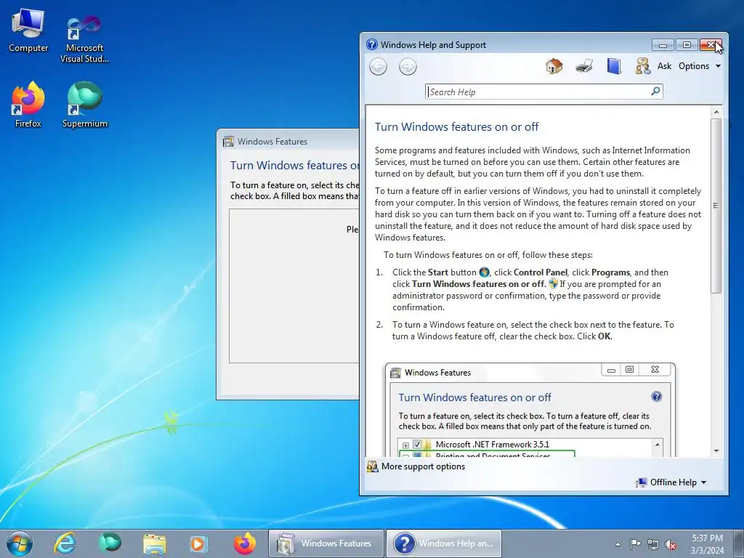The image size is (744, 558).
Task: Open the Windows Start menu
Action: [x=20, y=543]
